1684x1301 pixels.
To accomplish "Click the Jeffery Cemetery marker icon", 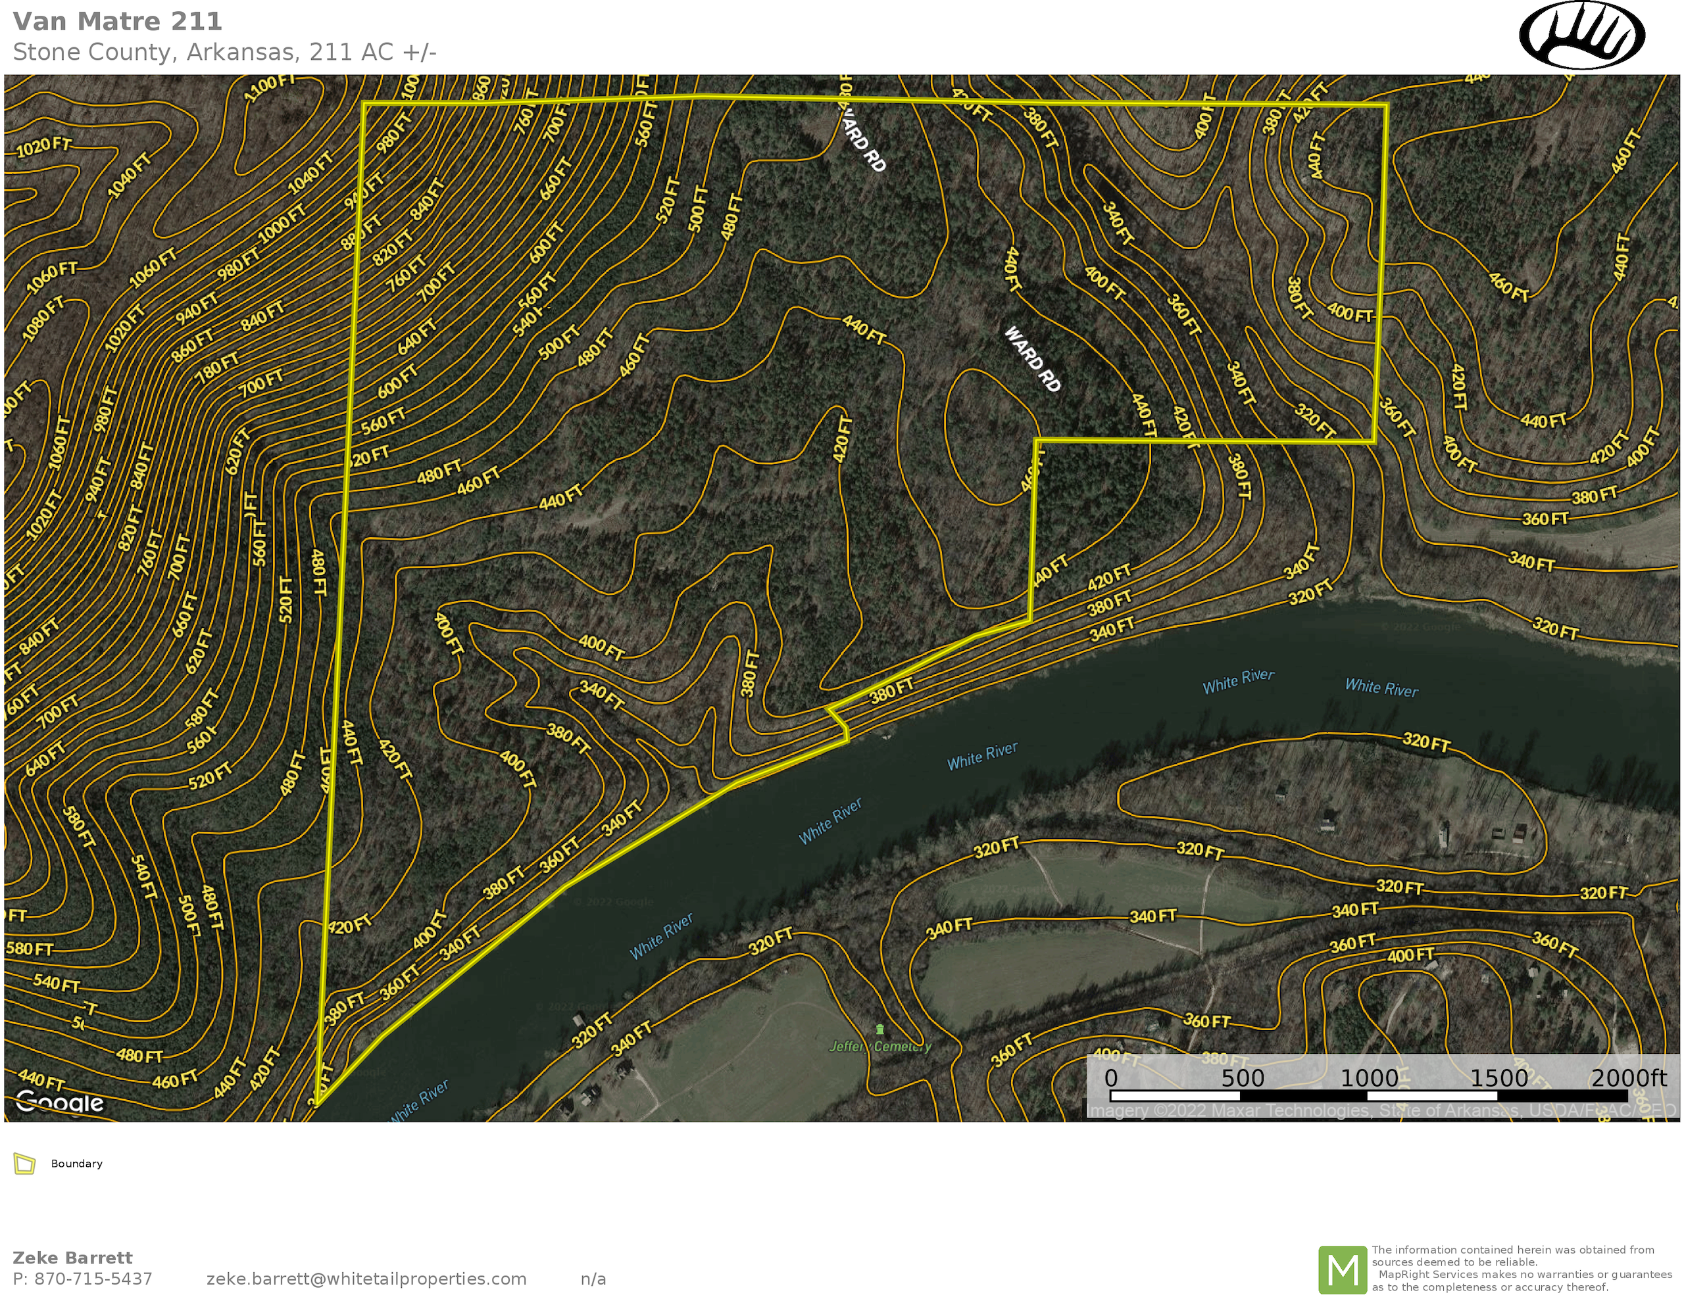I will tap(879, 1029).
